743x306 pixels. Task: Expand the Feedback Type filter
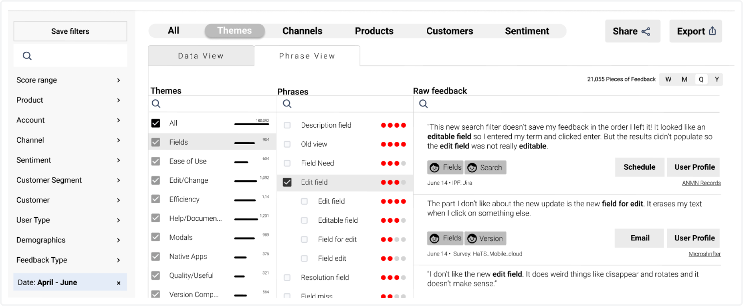118,260
